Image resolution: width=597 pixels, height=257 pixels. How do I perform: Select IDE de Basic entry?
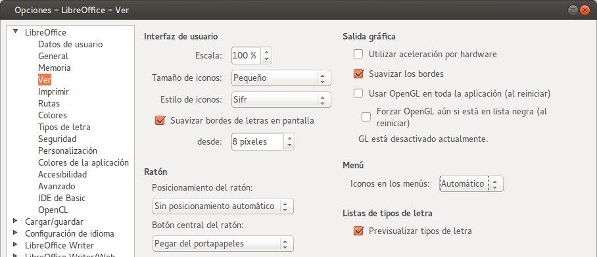click(x=62, y=198)
